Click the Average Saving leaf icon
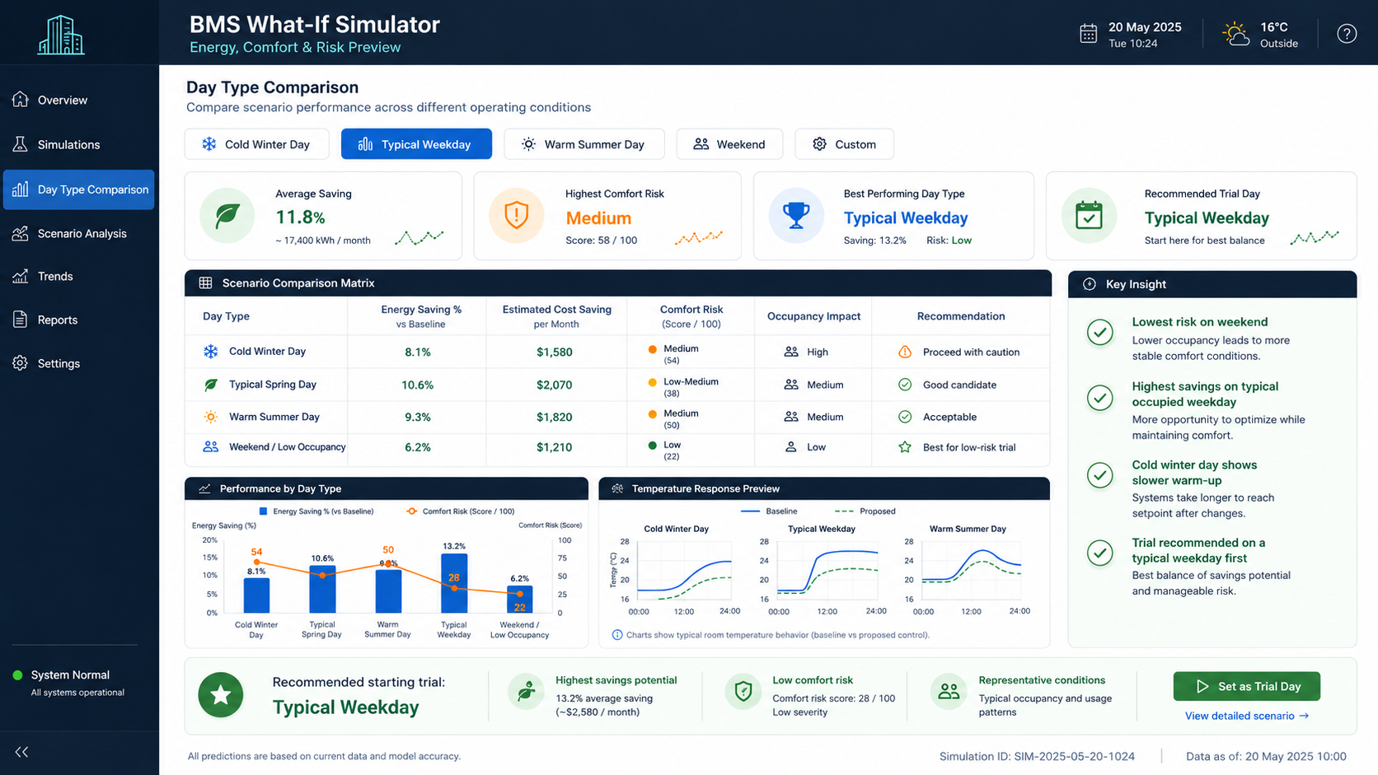The height and width of the screenshot is (775, 1378). [227, 216]
